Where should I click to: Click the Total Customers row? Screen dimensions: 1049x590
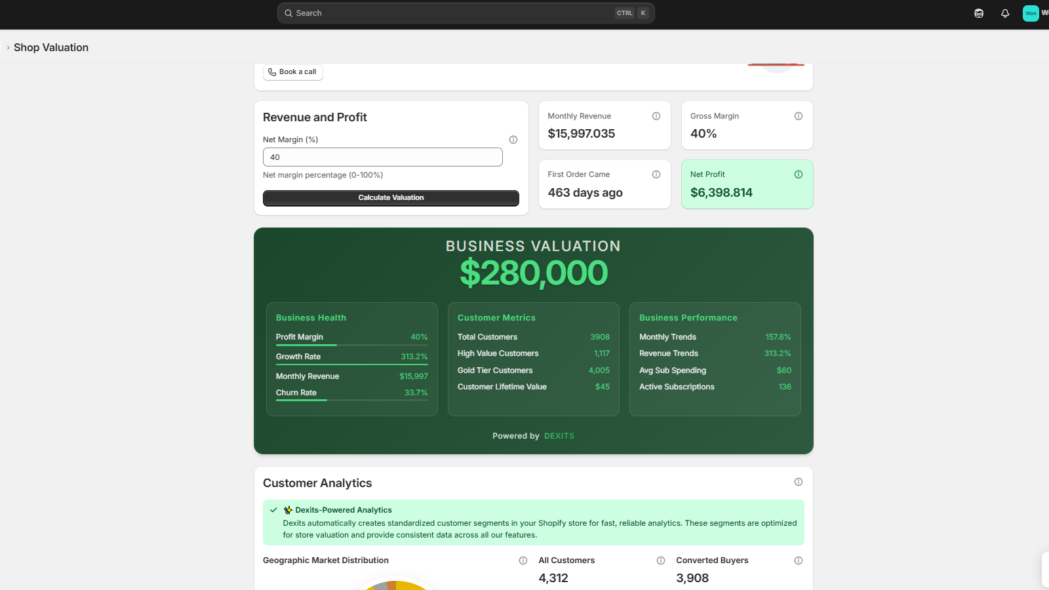(534, 337)
